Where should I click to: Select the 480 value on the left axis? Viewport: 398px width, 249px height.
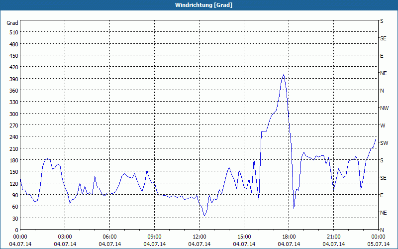coord(14,44)
